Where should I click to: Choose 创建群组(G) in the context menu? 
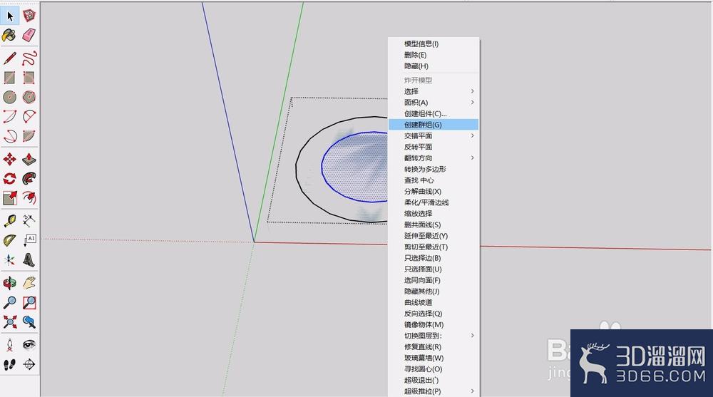click(x=434, y=125)
